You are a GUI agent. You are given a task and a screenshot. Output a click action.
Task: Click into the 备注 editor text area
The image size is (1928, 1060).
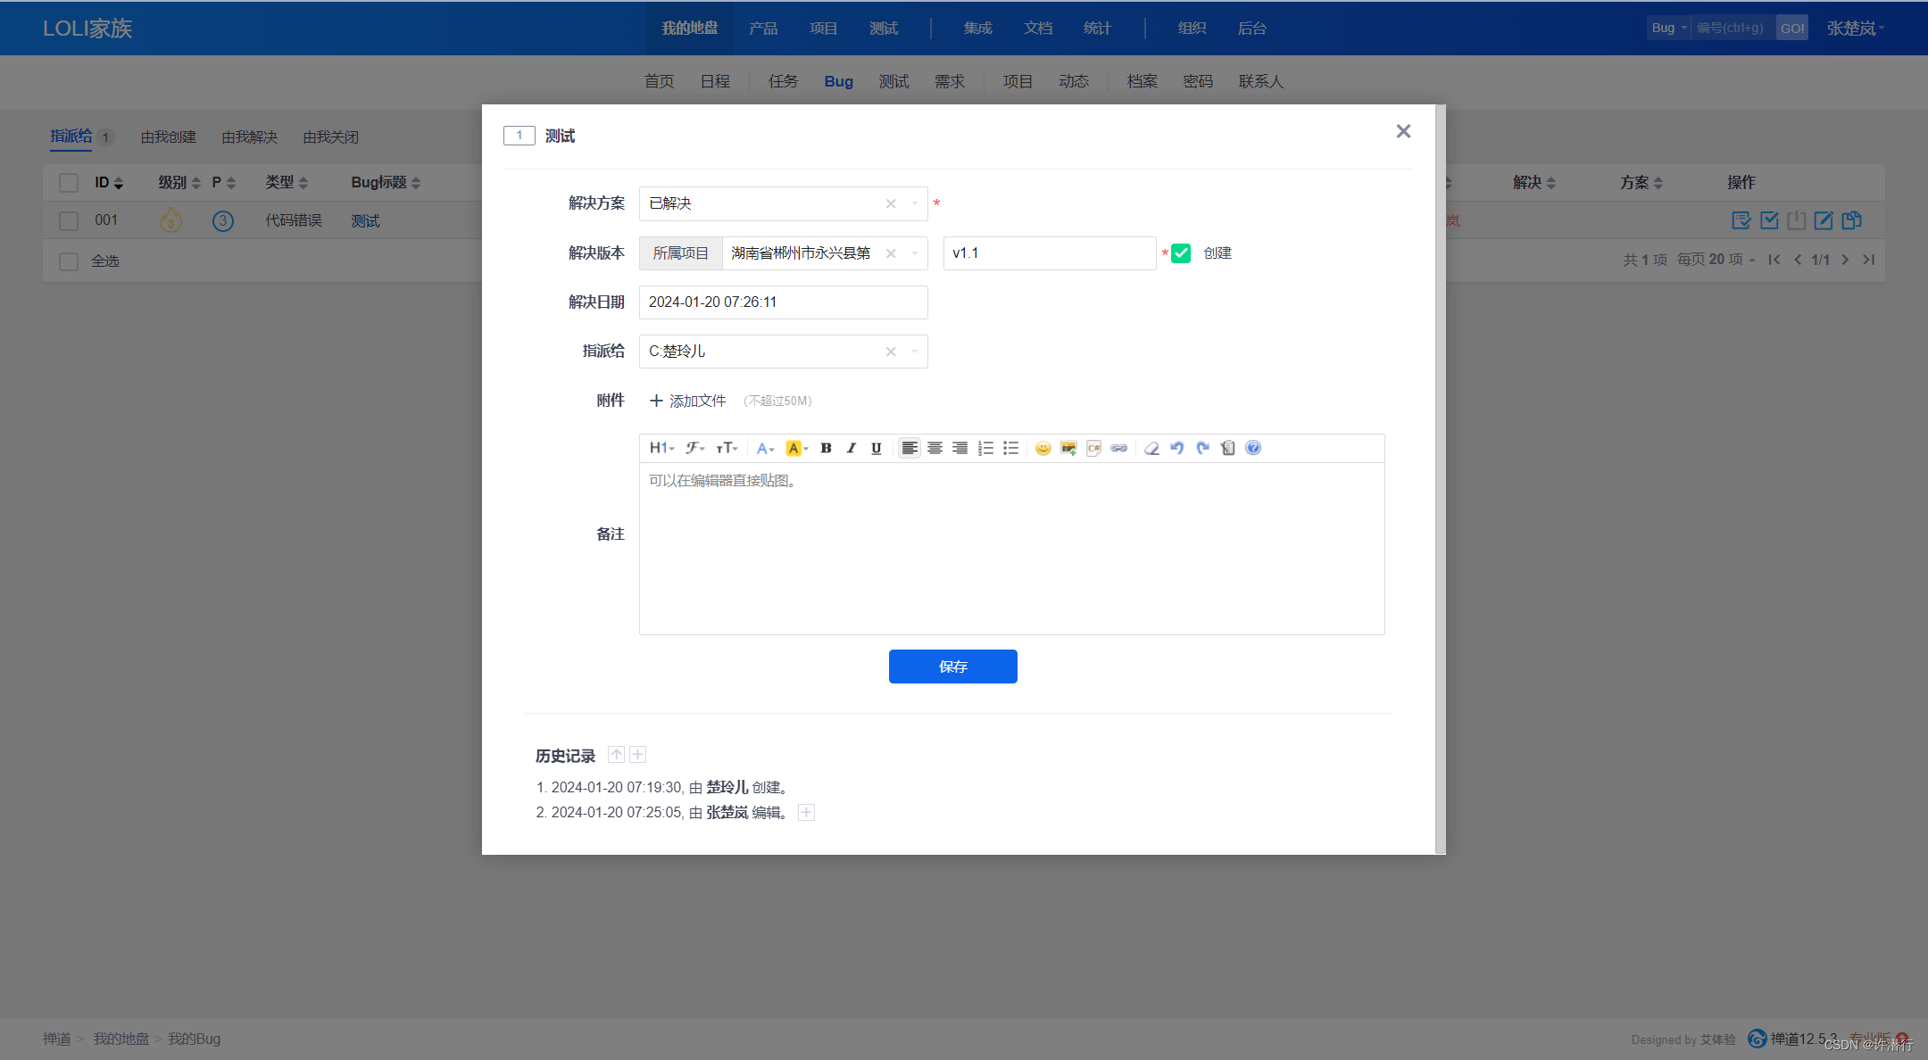pyautogui.click(x=1011, y=548)
